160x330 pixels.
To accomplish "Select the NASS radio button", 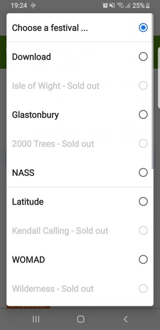I will pyautogui.click(x=143, y=172).
